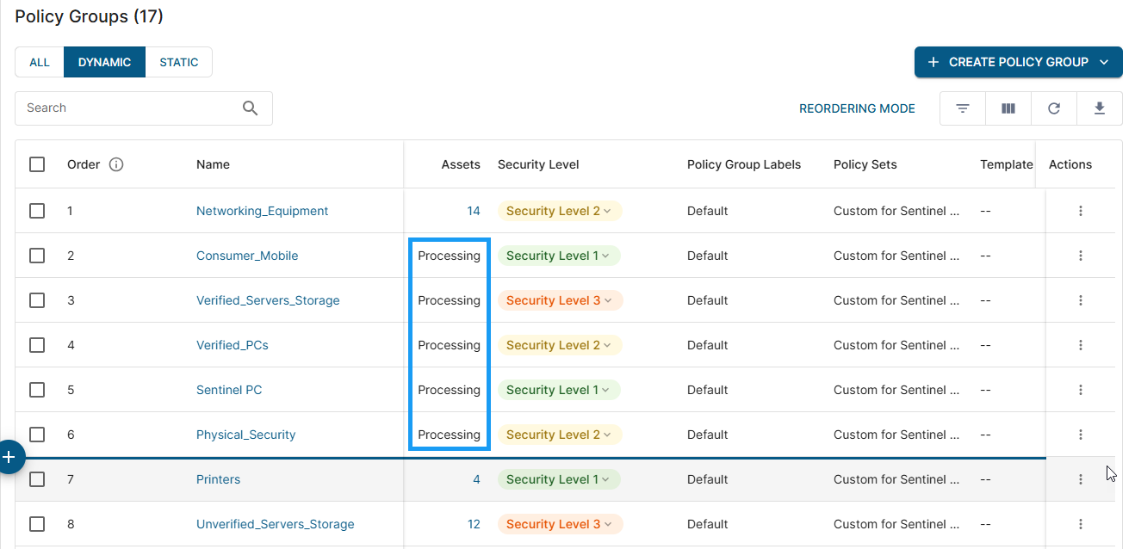Viewport: 1135px width, 549px height.
Task: Click the search magnifier icon
Action: [x=250, y=108]
